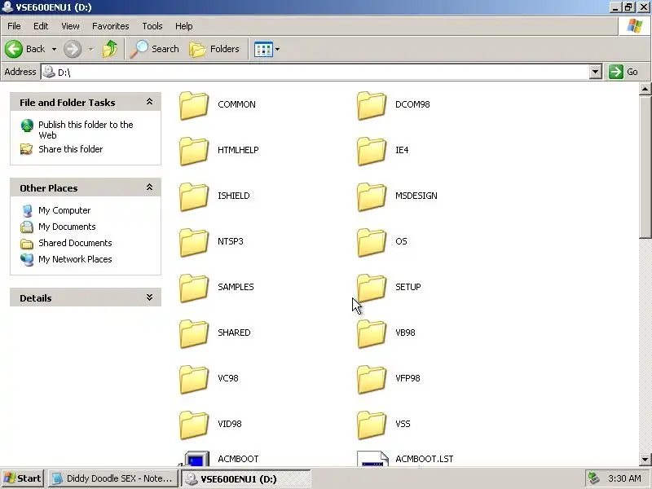Screen dimensions: 652x489
Task: Go to My Computer
Action: point(64,210)
